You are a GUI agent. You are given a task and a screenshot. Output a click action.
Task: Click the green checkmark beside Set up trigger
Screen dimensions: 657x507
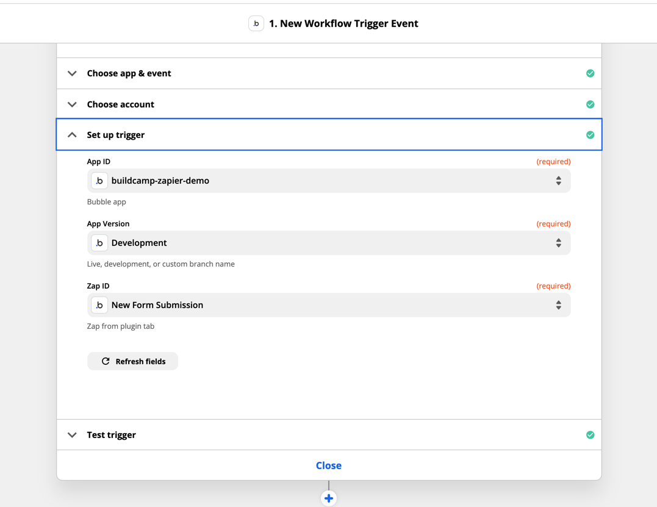tap(590, 135)
